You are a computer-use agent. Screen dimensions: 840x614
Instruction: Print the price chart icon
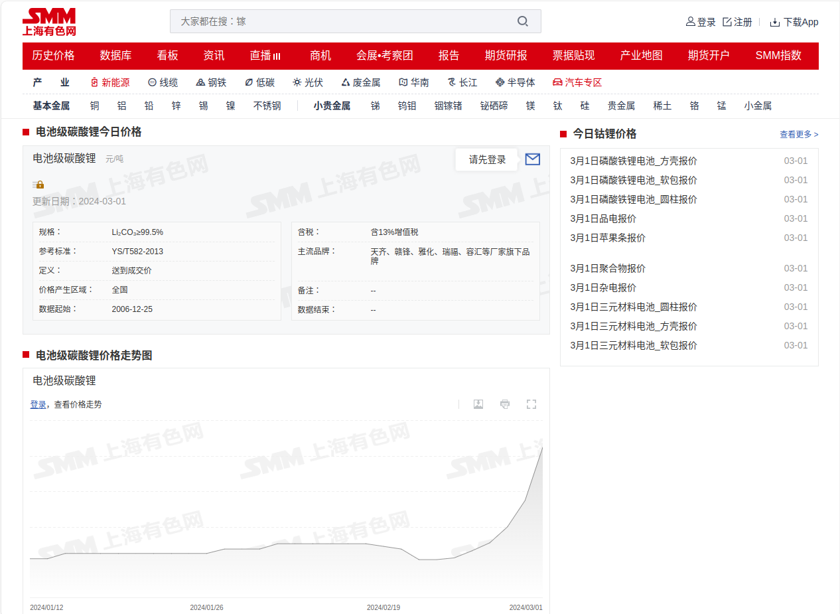tap(505, 404)
